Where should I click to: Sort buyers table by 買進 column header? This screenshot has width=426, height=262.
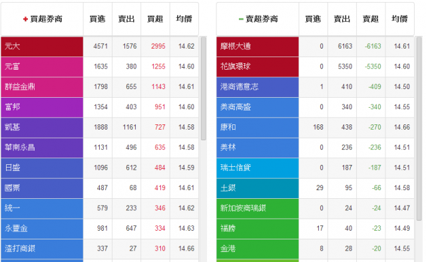[98, 19]
